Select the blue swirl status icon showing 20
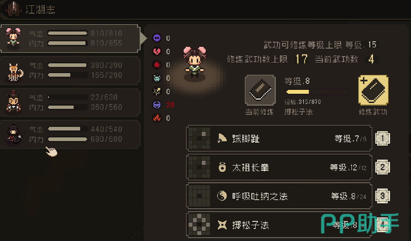Viewport: 411px width, 241px height. pyautogui.click(x=157, y=105)
